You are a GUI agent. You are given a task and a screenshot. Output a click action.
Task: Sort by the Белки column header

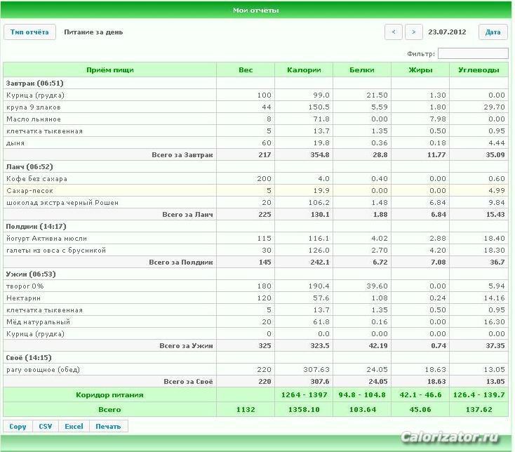(x=362, y=70)
